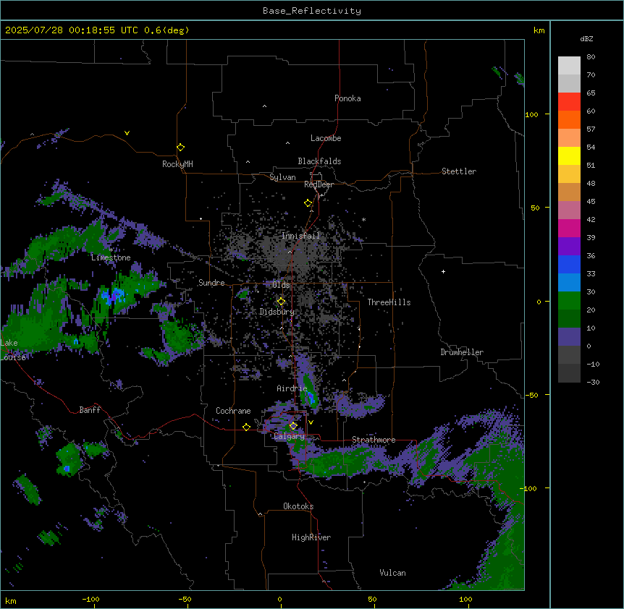The height and width of the screenshot is (609, 624).
Task: Click the Stettler city label
Action: tap(459, 171)
